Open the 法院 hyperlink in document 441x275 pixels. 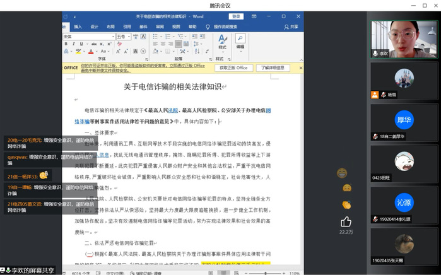[x=173, y=110]
